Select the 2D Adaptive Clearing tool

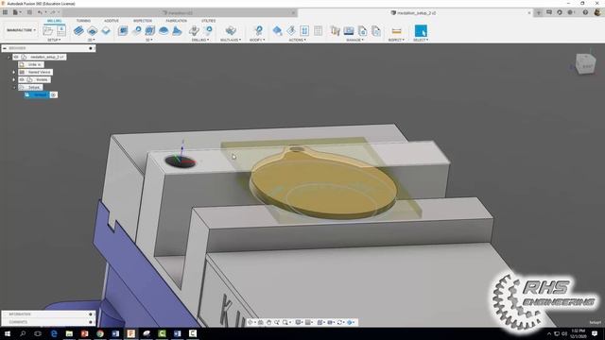point(78,30)
